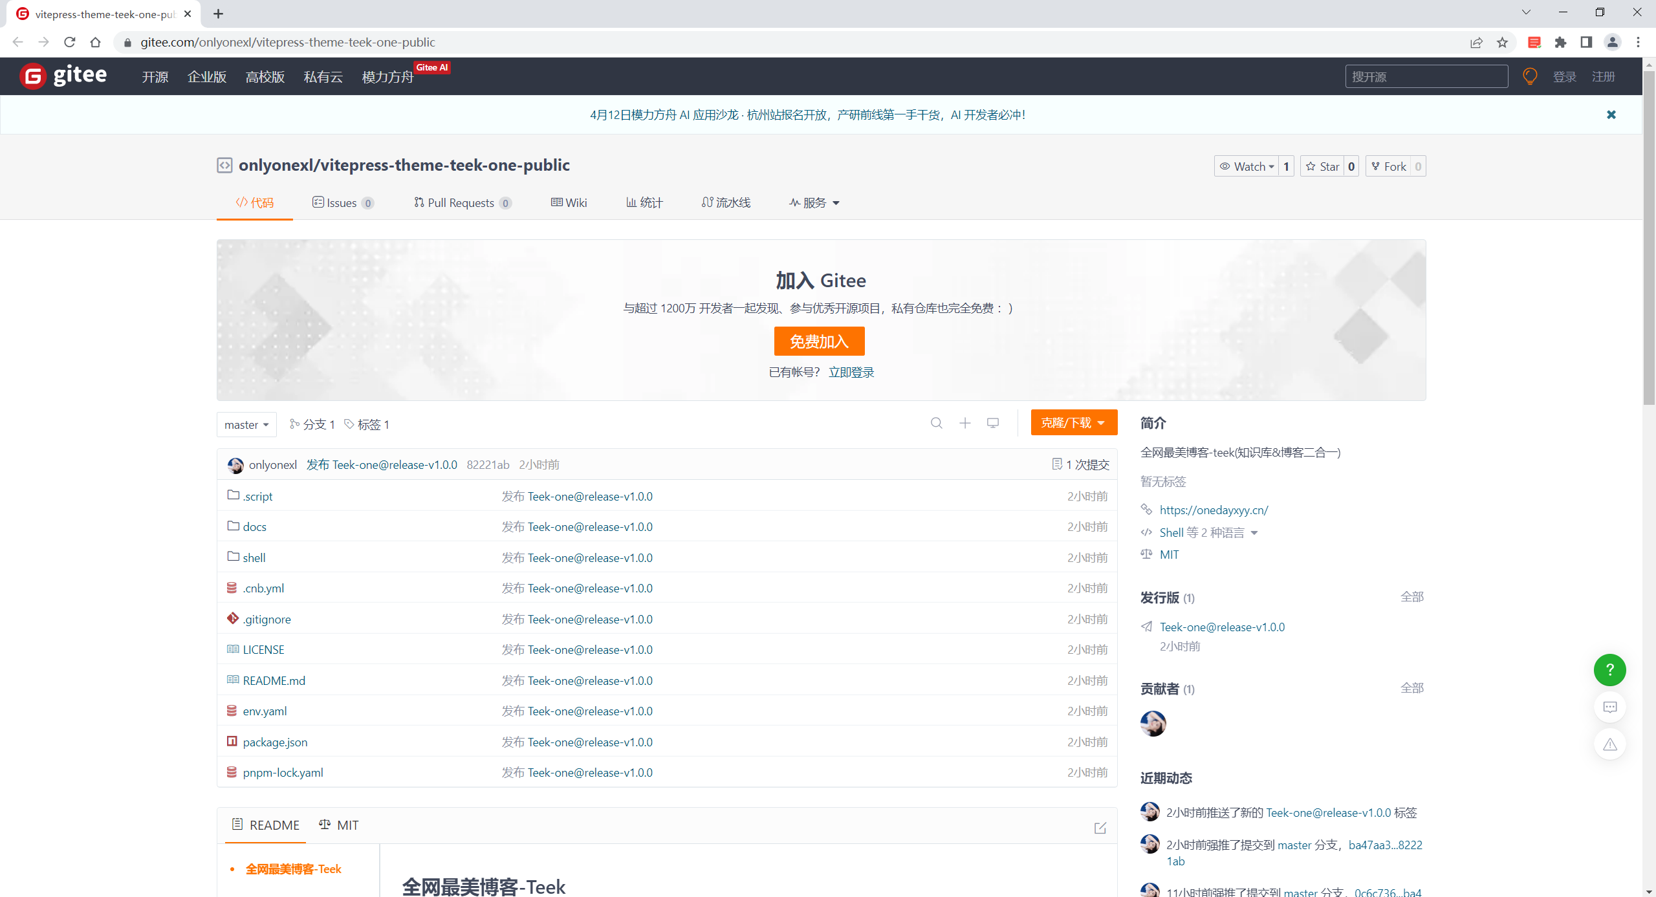Open the Watch dropdown
This screenshot has height=897, width=1656.
click(x=1247, y=166)
